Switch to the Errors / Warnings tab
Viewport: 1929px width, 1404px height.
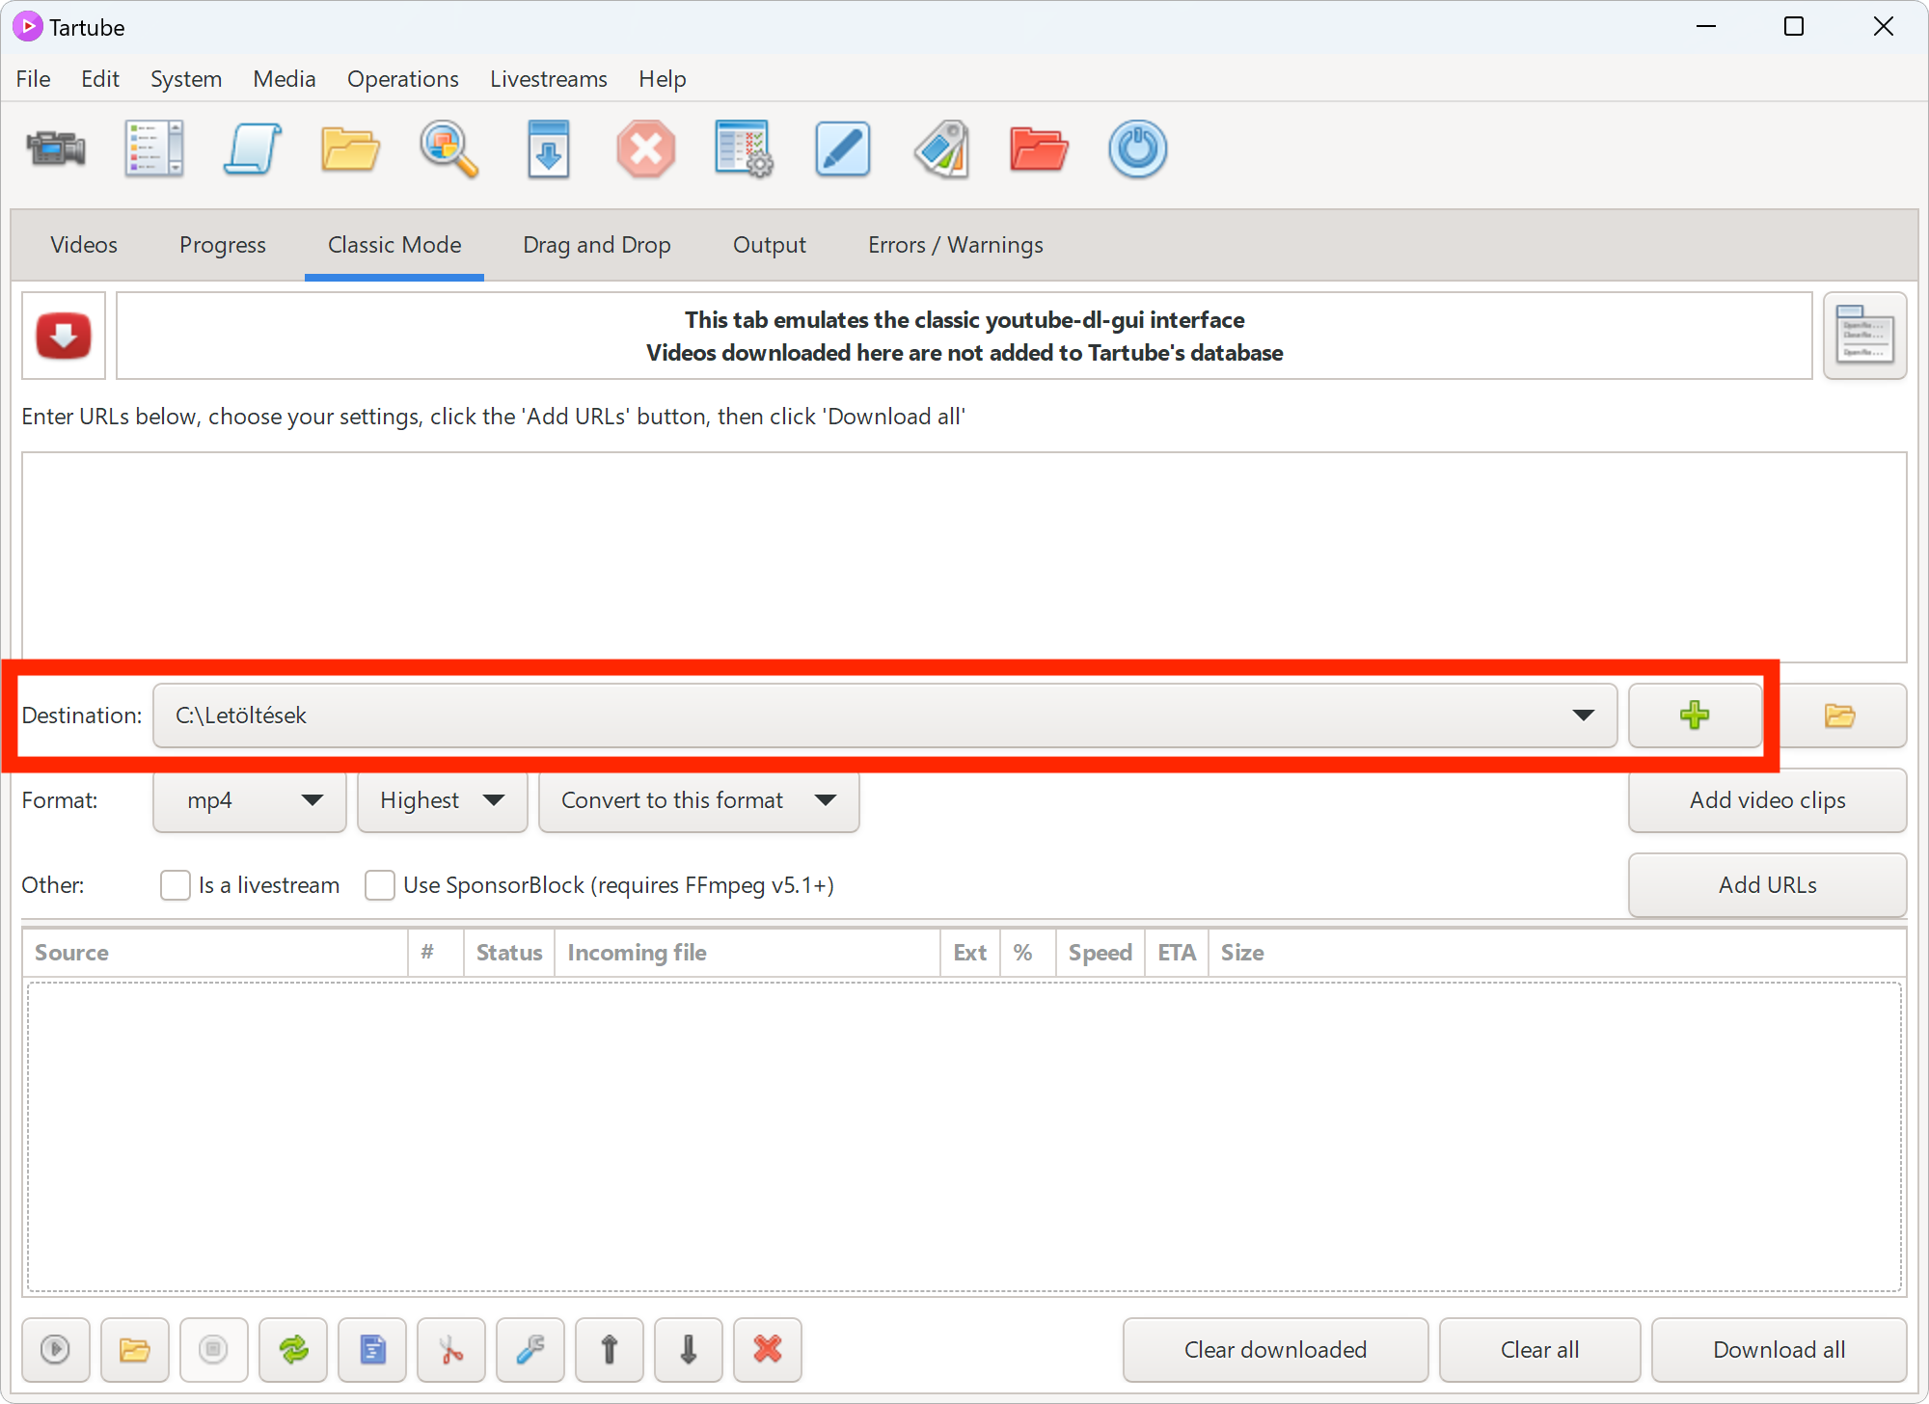tap(954, 244)
